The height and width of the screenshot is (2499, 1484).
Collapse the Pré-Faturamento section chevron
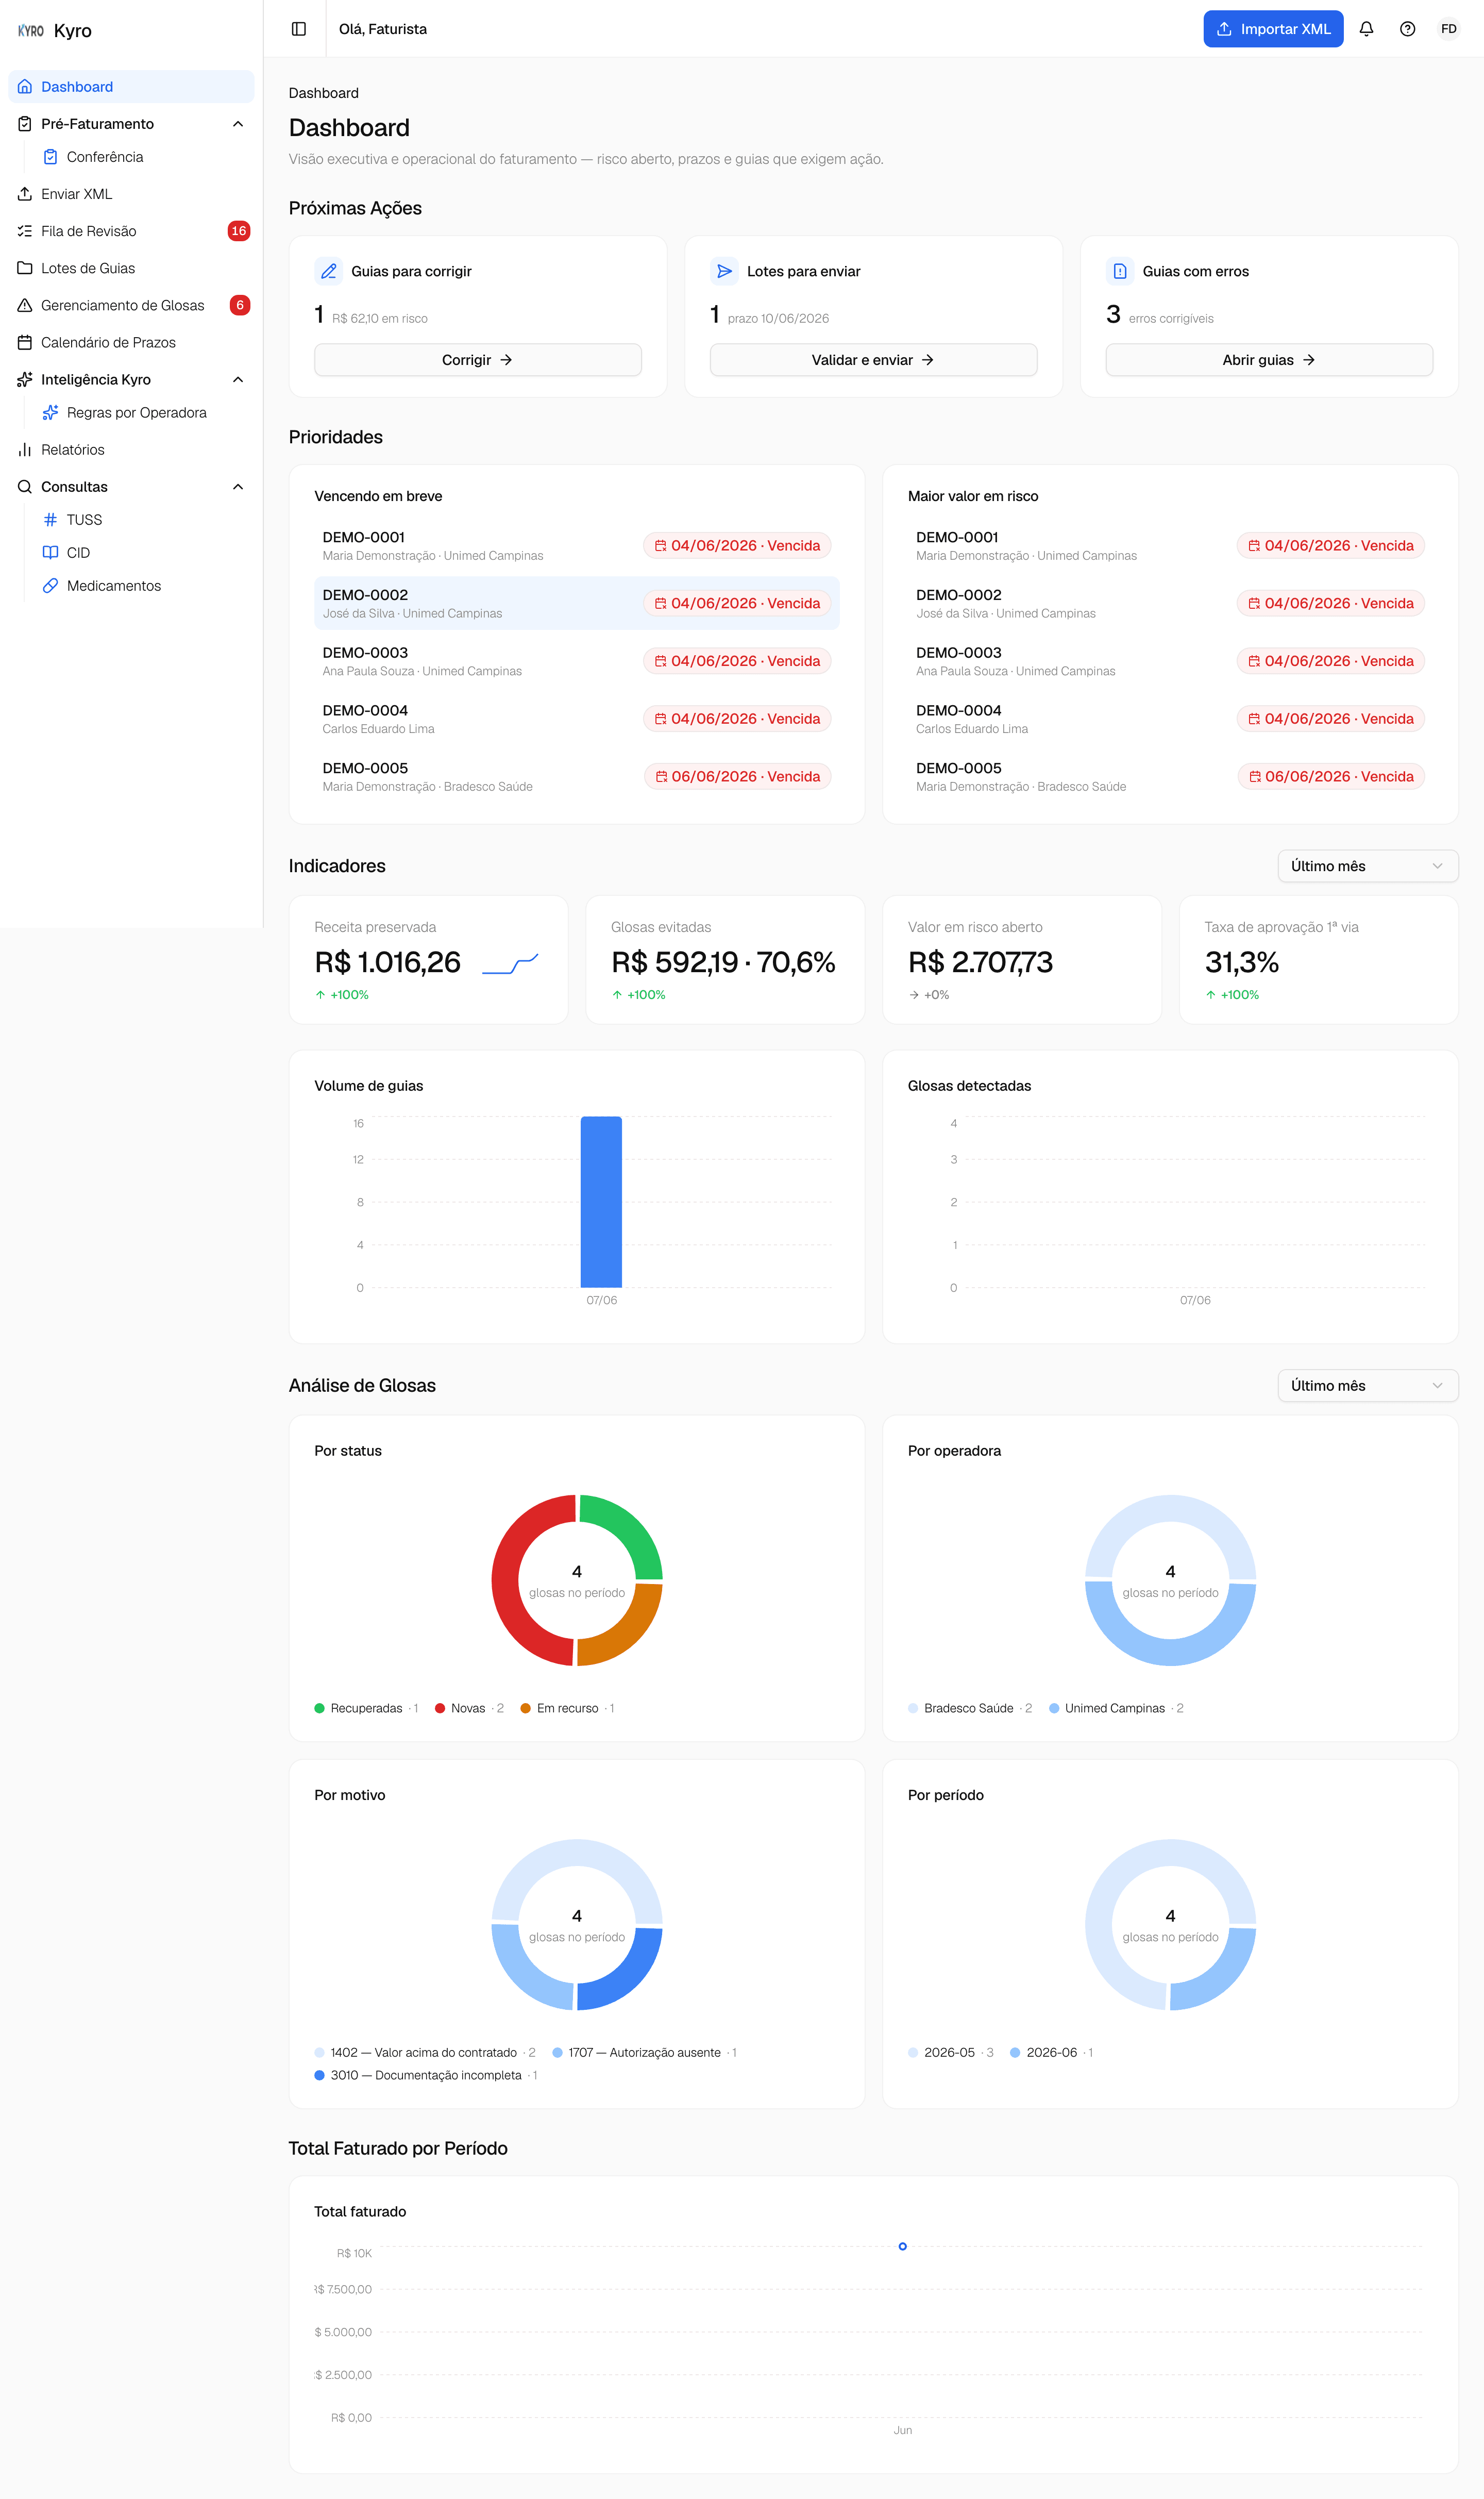coord(238,124)
